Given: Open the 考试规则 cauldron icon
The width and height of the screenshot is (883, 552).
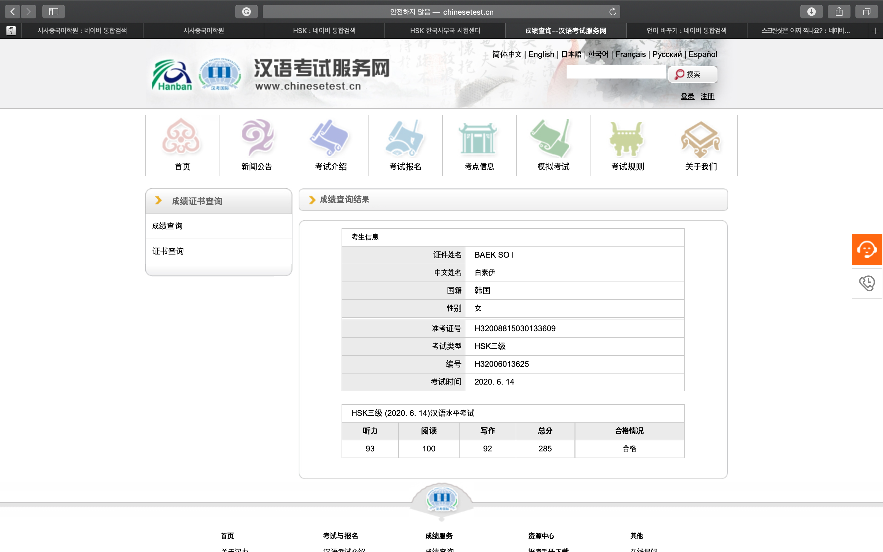Looking at the screenshot, I should 626,138.
